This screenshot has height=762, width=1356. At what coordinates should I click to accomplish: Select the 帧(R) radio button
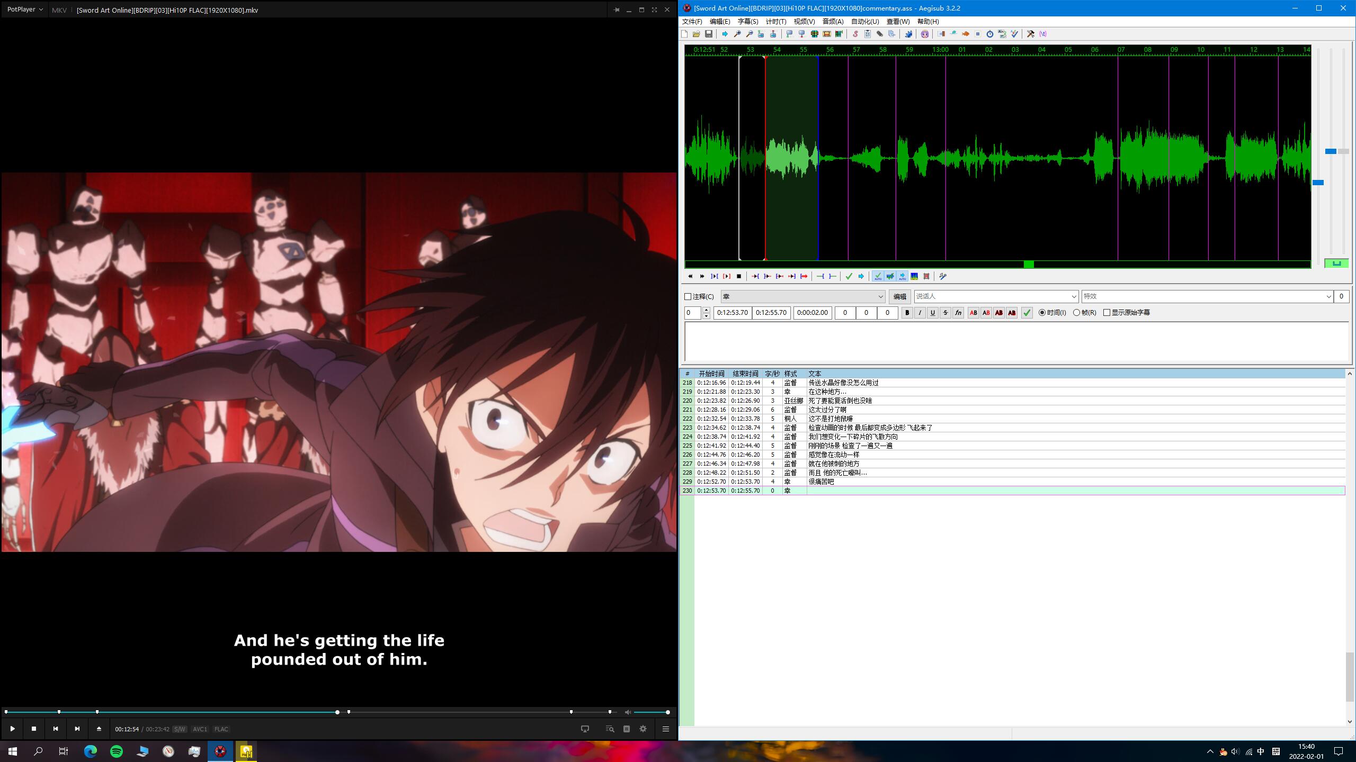tap(1076, 313)
